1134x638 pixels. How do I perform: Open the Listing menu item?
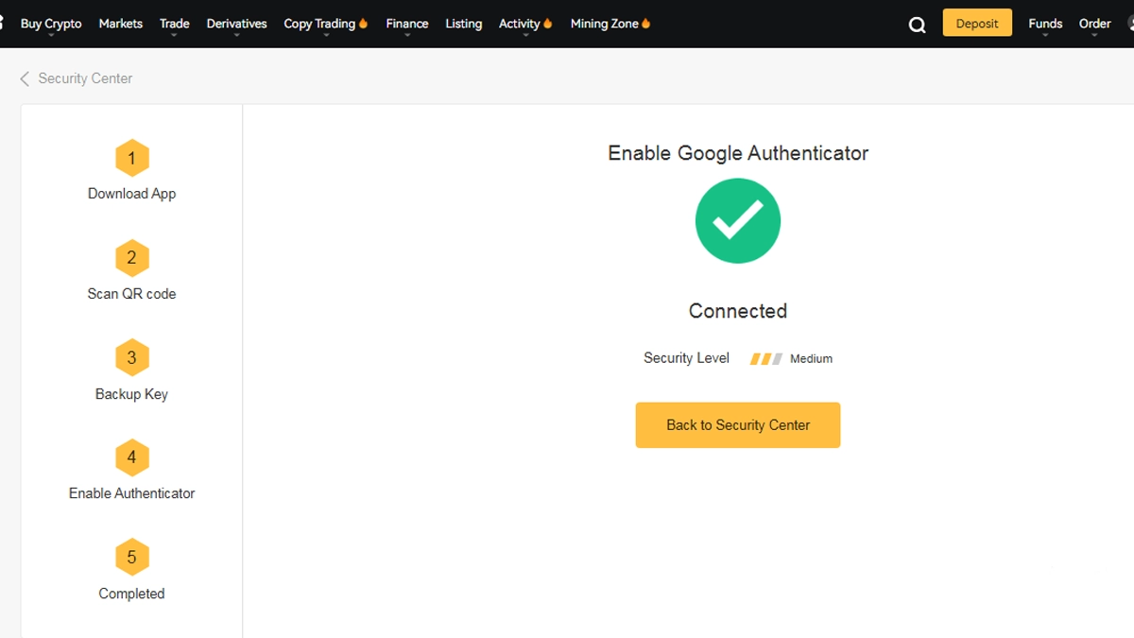pos(464,24)
